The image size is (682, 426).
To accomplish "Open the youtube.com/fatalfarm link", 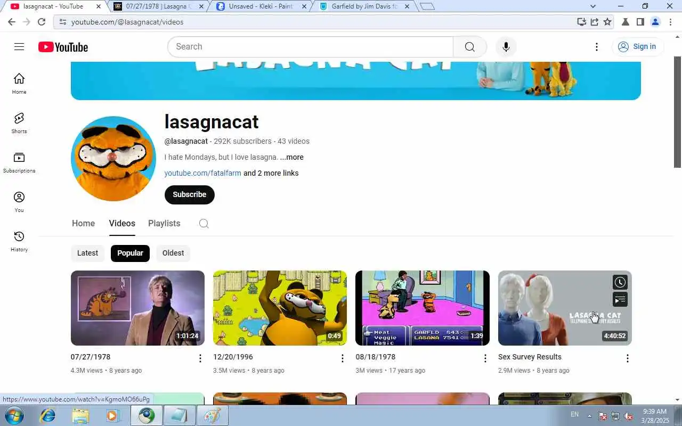I will tap(202, 173).
